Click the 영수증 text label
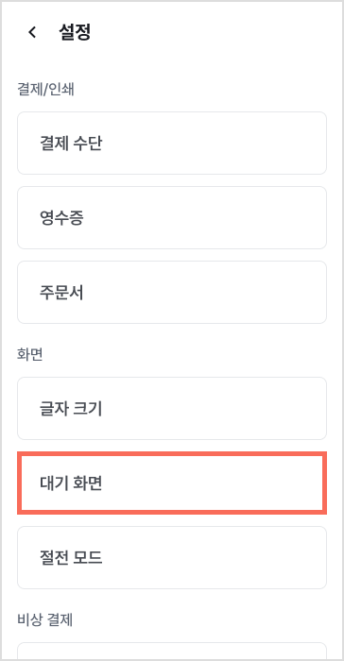This screenshot has height=661, width=344. click(x=61, y=218)
